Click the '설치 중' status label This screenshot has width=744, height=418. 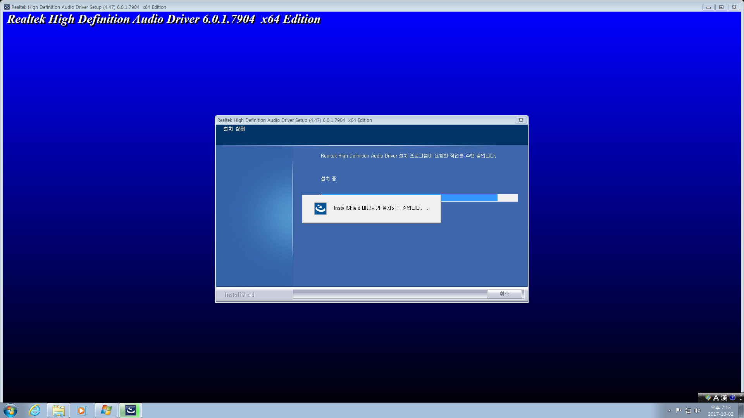(x=329, y=178)
